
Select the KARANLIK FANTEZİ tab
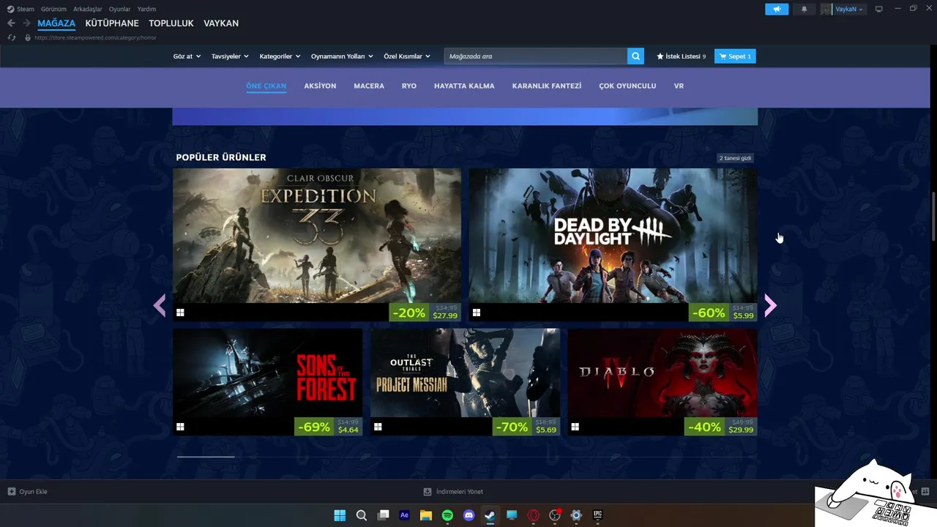point(547,86)
